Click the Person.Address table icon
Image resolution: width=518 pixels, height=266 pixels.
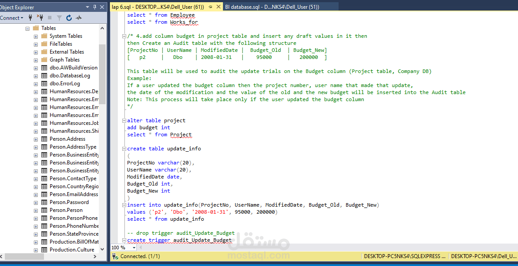coord(44,139)
